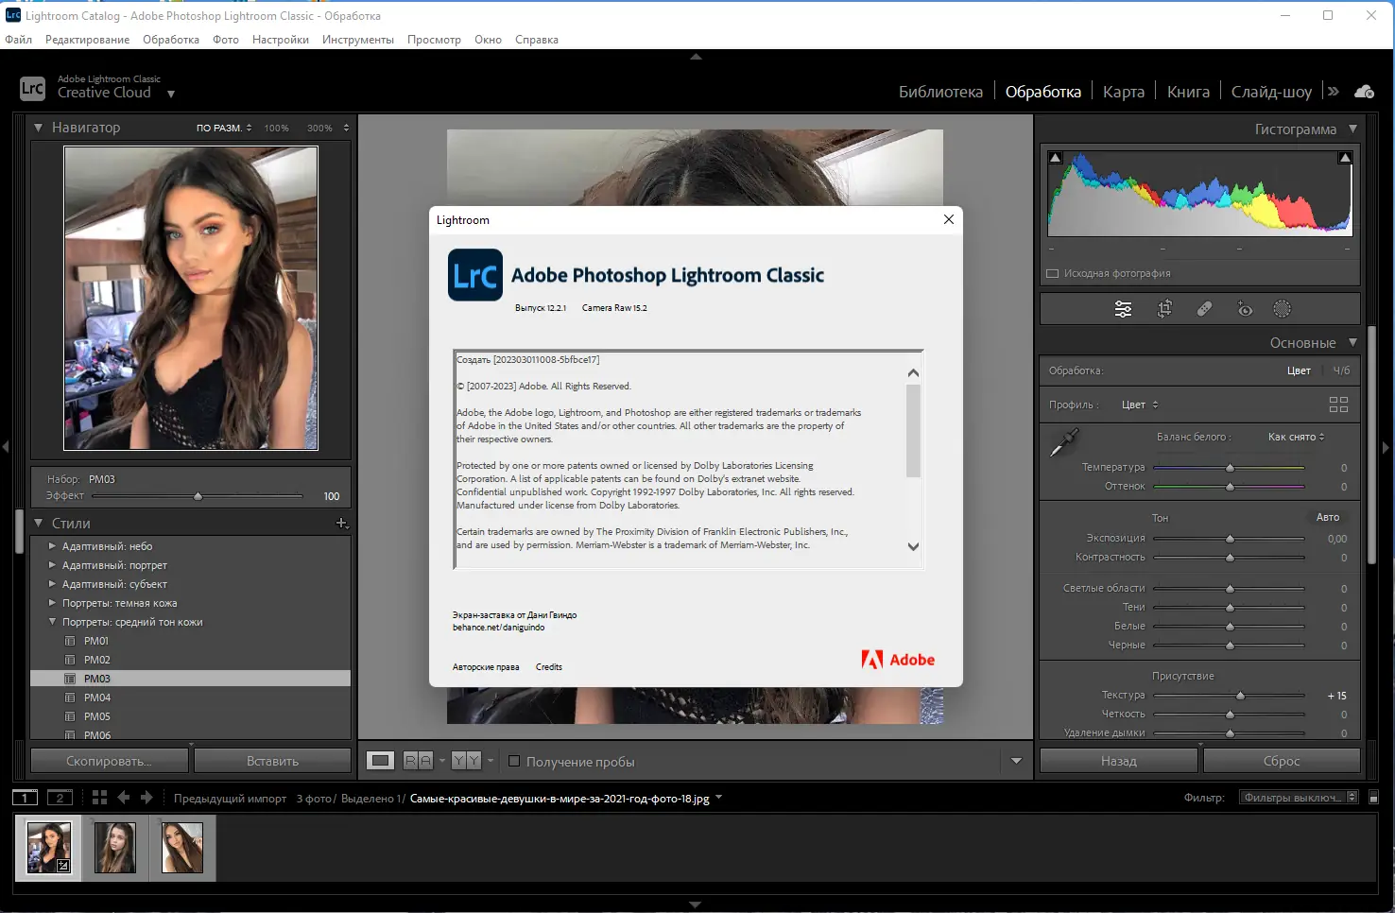The width and height of the screenshot is (1395, 913).
Task: Open the Masking tool circle icon
Action: point(1282,309)
